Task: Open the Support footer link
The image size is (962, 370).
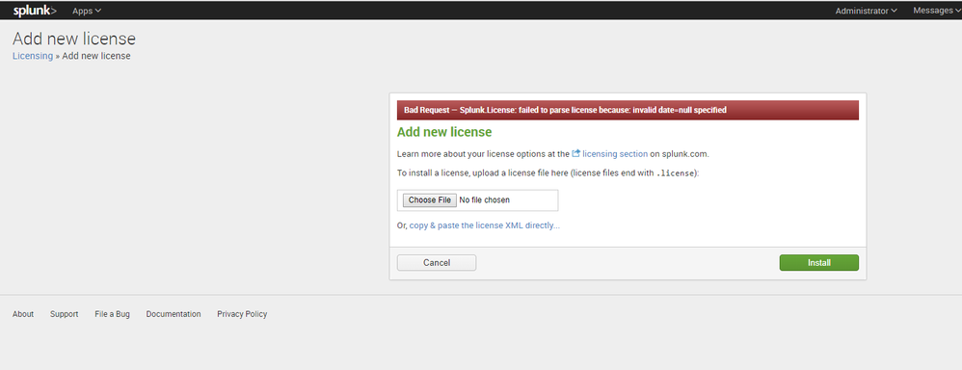Action: click(x=65, y=314)
